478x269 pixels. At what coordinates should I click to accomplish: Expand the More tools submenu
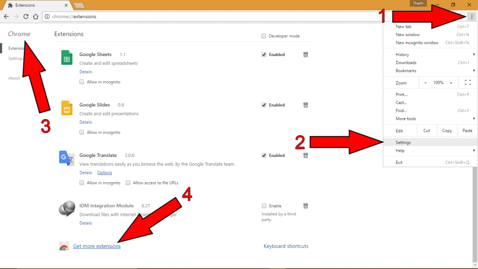pos(430,119)
